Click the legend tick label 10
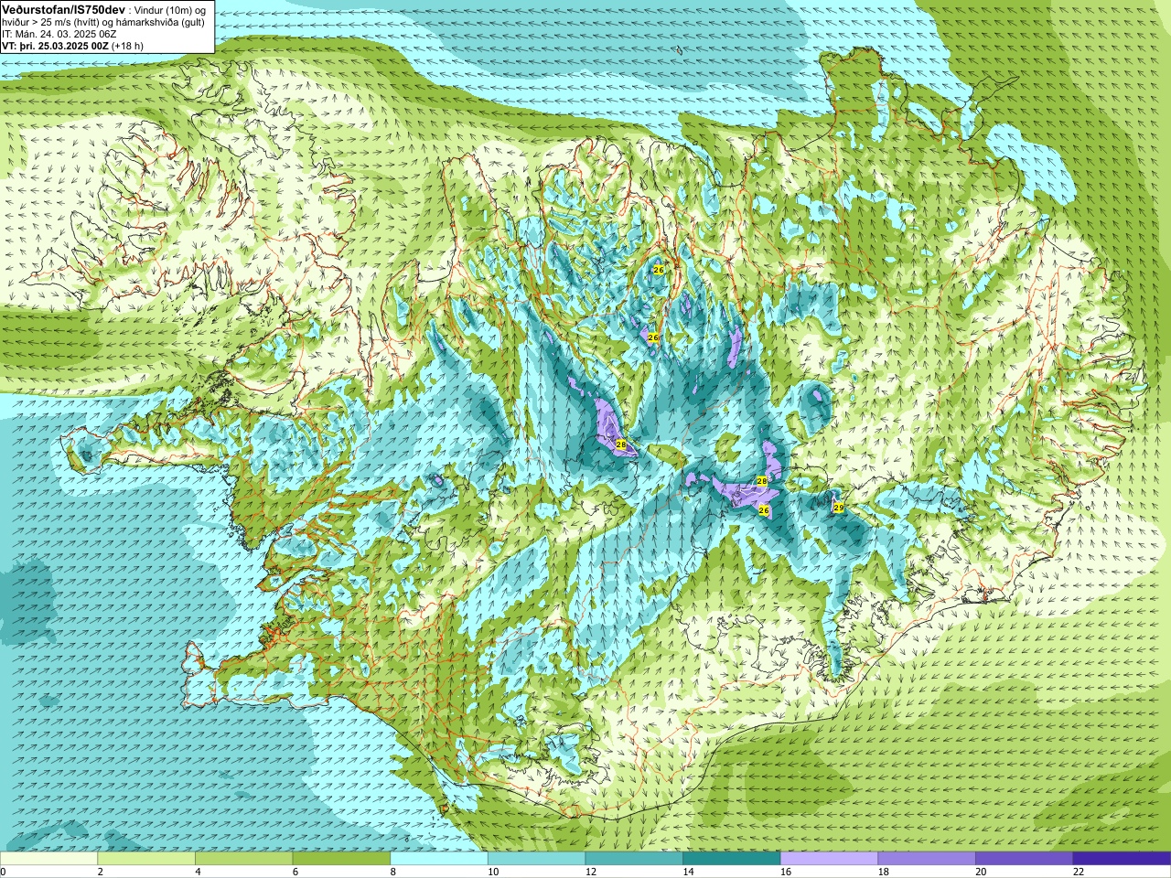1171x878 pixels. (493, 872)
